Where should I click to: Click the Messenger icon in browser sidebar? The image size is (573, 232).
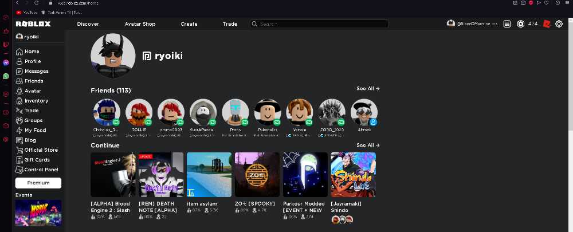[6, 63]
